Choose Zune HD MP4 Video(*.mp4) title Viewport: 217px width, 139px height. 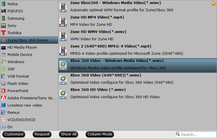point(97,17)
